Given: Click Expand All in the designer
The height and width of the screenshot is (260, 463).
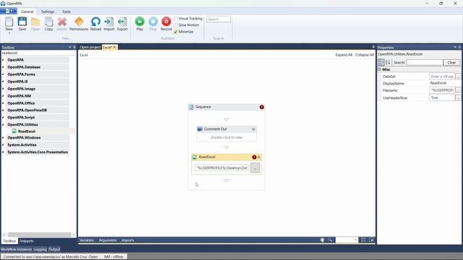Looking at the screenshot, I should [x=344, y=55].
